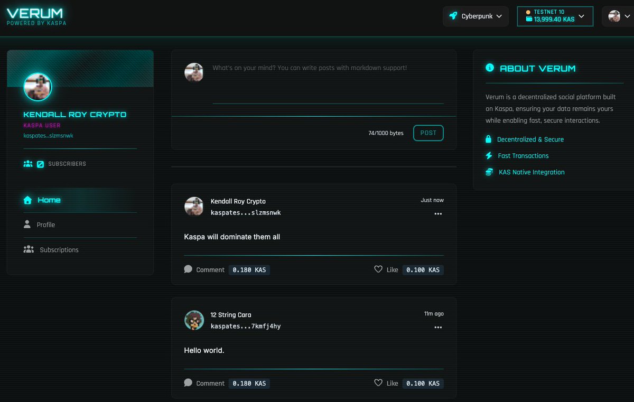Screen dimensions: 634x402
Task: Click the Hello world. post text
Action: 204,350
